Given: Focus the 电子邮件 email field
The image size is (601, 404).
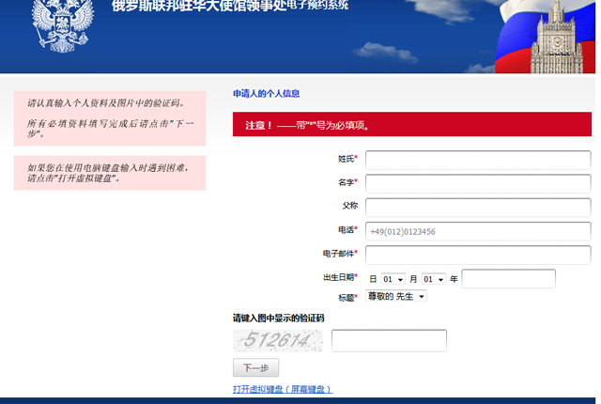Looking at the screenshot, I should (x=478, y=255).
